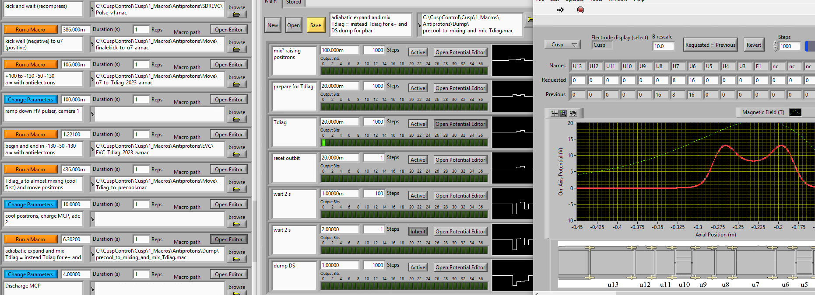Click the Requested value field for U7

click(678, 80)
